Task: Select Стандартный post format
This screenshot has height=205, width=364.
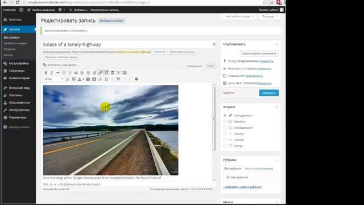Action: (225, 115)
